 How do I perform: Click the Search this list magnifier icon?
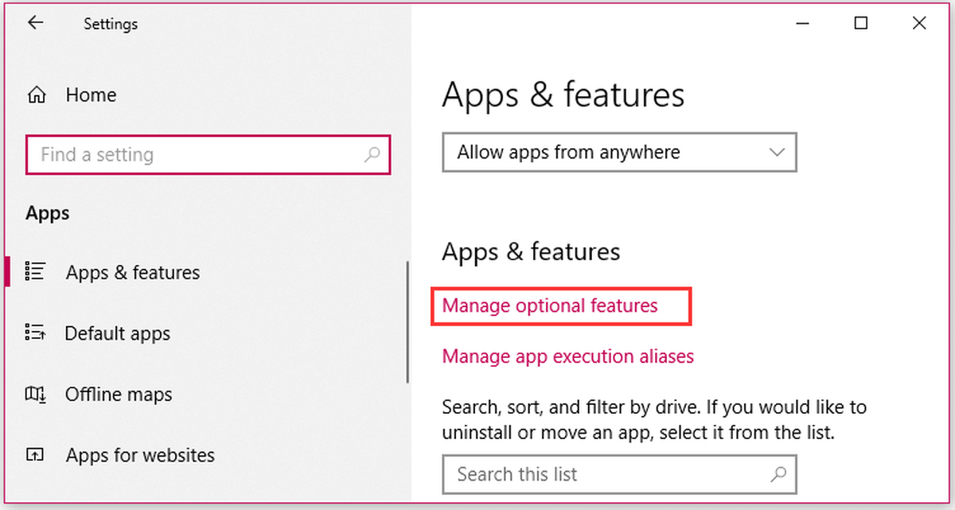pyautogui.click(x=778, y=475)
